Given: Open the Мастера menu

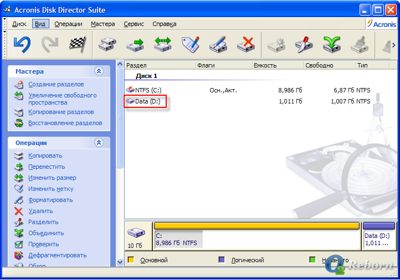Looking at the screenshot, I should 103,24.
